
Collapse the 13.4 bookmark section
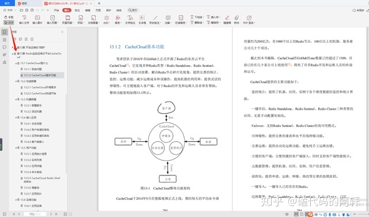(16, 118)
